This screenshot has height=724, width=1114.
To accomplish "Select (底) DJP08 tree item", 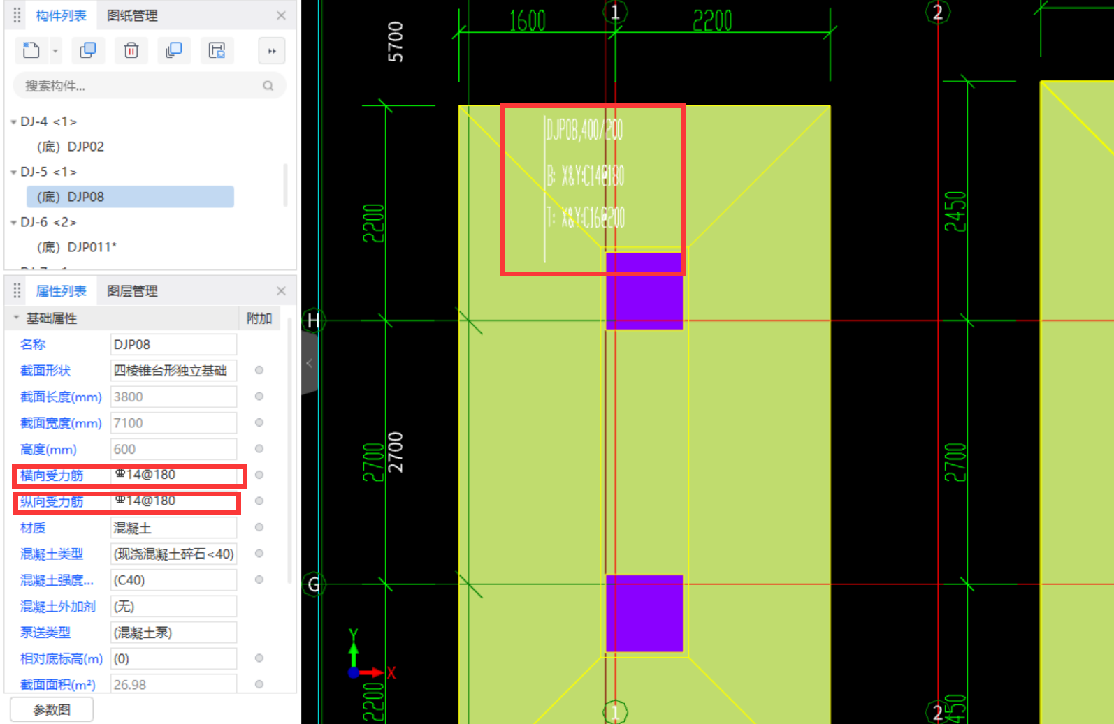I will click(130, 197).
